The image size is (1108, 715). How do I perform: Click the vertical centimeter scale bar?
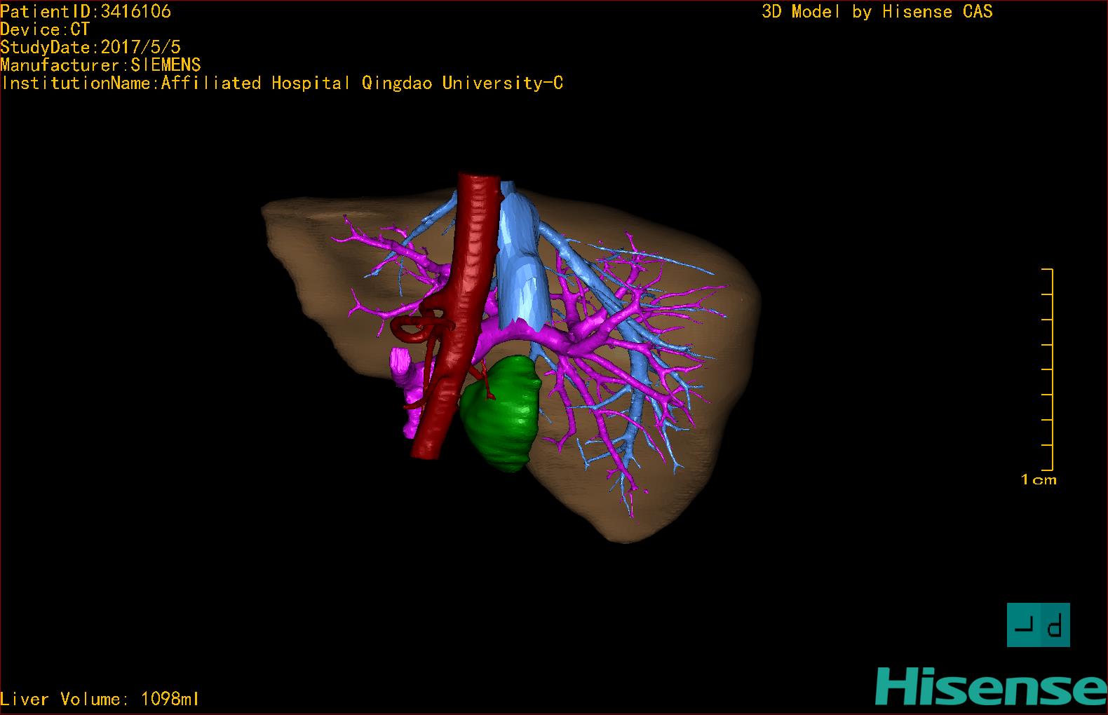[x=1048, y=369]
